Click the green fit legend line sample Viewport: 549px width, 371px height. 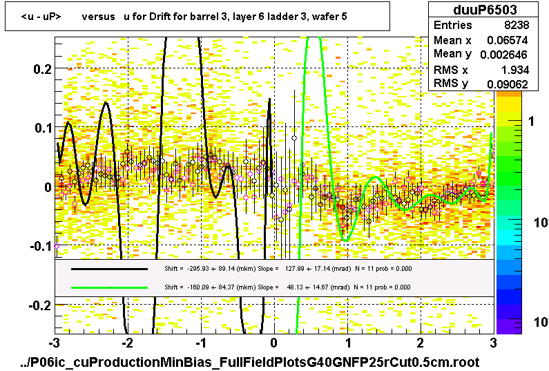click(109, 287)
